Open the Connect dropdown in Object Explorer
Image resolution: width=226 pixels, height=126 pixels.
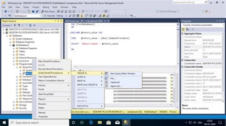[7, 25]
